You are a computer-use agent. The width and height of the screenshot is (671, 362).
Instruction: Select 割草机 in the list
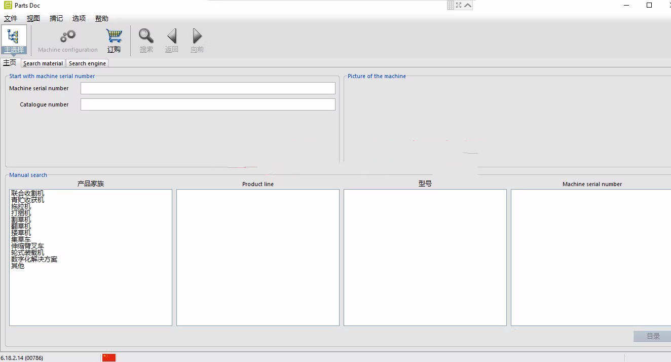coord(21,220)
